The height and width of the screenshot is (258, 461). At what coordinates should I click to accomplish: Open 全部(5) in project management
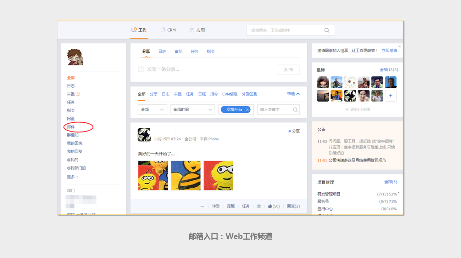tap(390, 182)
